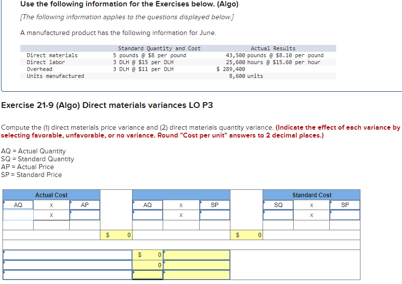Click the second $0 total cell before Standard Cost
This screenshot has height=284, width=402.
(x=247, y=235)
